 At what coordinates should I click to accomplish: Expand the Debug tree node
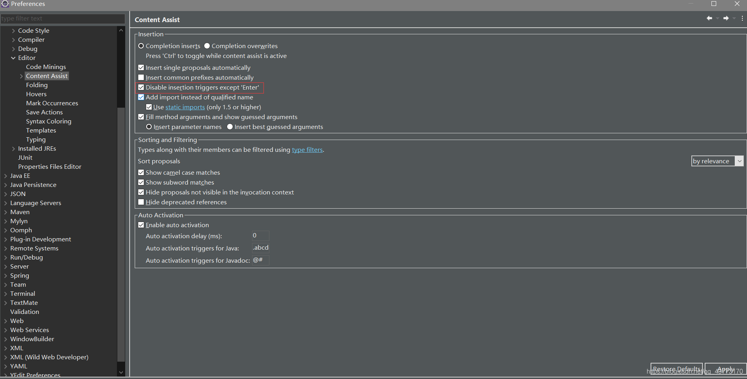click(13, 49)
